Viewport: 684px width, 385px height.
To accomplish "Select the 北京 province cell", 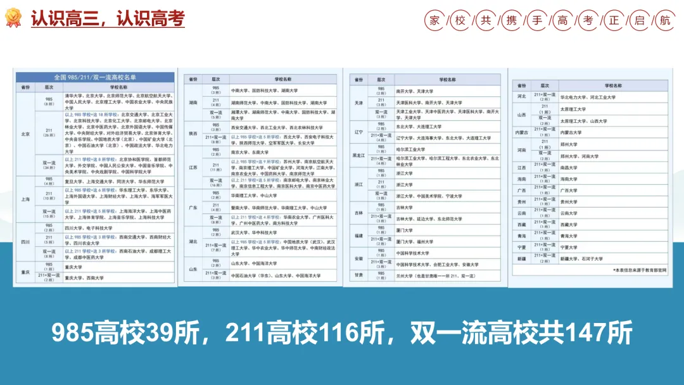I will tap(26, 134).
